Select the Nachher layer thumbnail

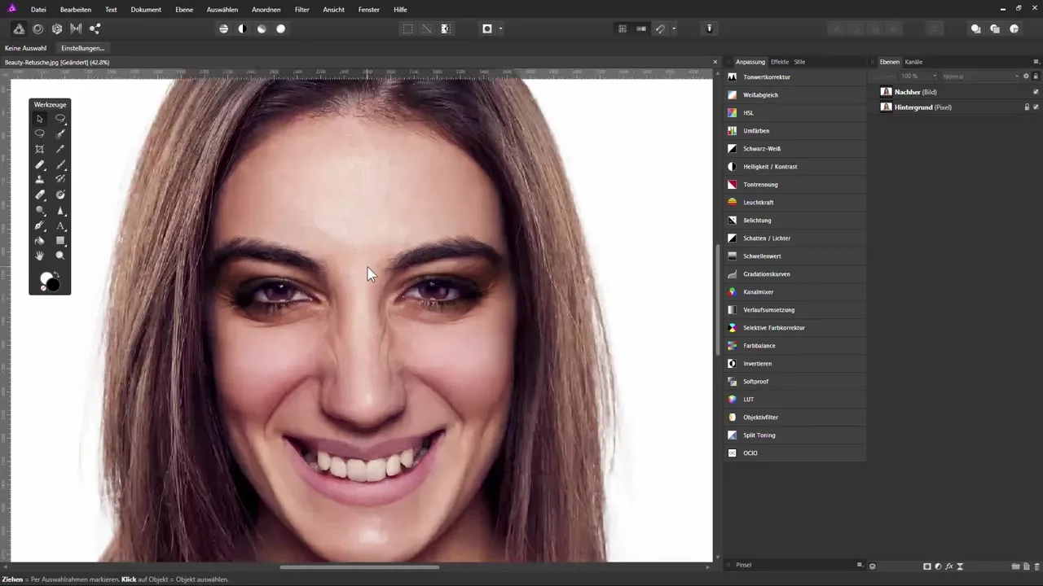[886, 92]
